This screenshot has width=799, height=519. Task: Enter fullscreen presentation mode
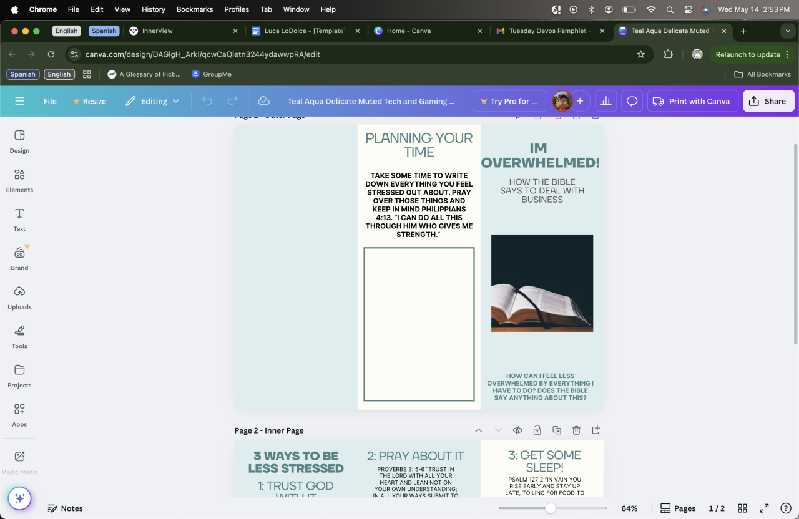[x=763, y=508]
